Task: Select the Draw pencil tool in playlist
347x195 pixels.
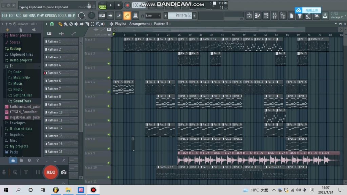Action: [60, 24]
